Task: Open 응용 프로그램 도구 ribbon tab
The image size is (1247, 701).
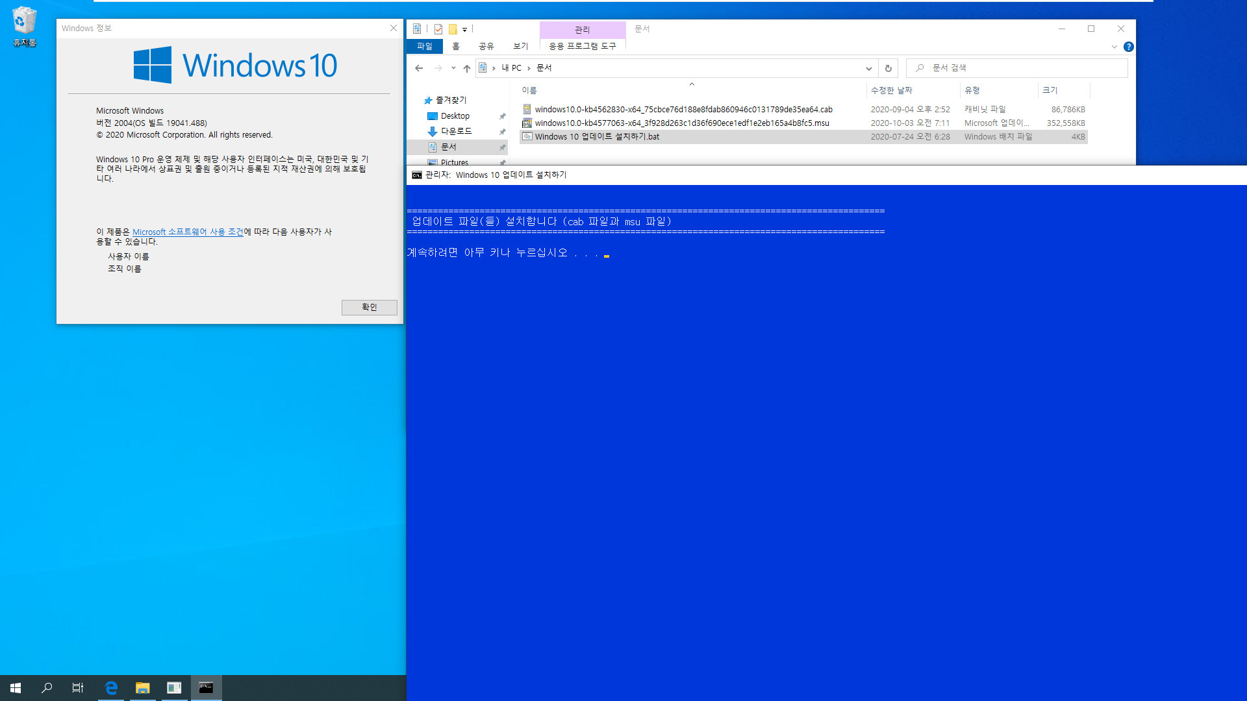Action: (582, 47)
